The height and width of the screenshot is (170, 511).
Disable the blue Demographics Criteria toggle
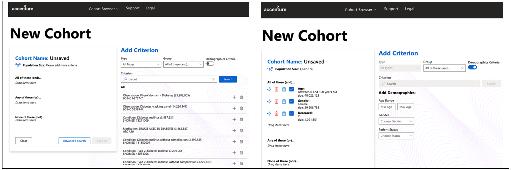point(473,67)
